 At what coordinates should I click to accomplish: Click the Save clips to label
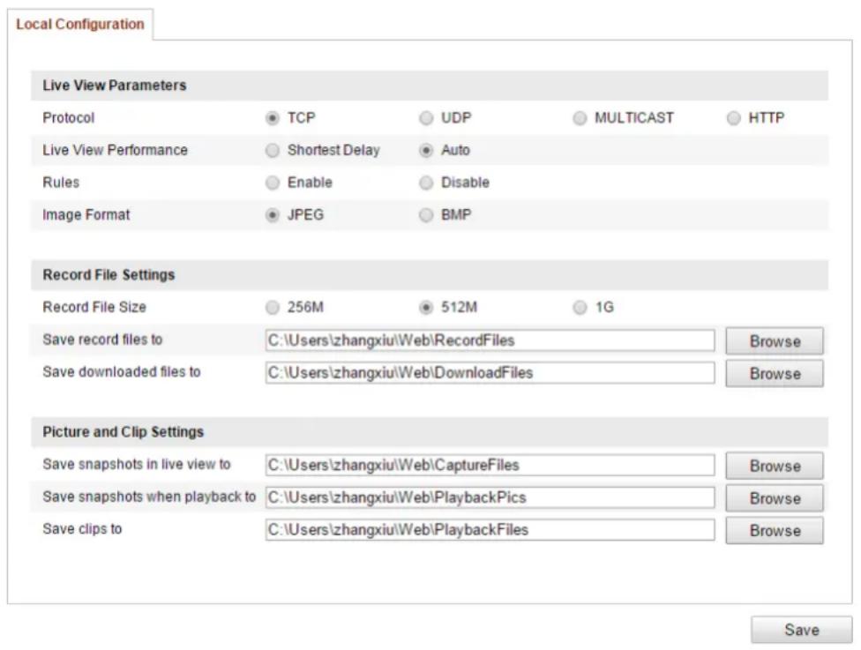click(x=82, y=529)
